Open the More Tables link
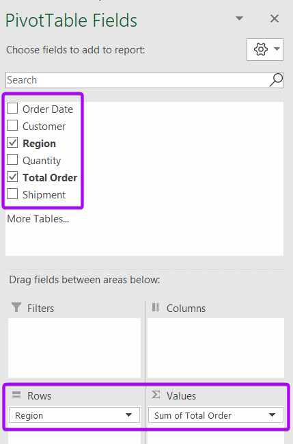 [x=38, y=219]
